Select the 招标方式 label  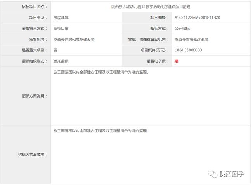159,29
